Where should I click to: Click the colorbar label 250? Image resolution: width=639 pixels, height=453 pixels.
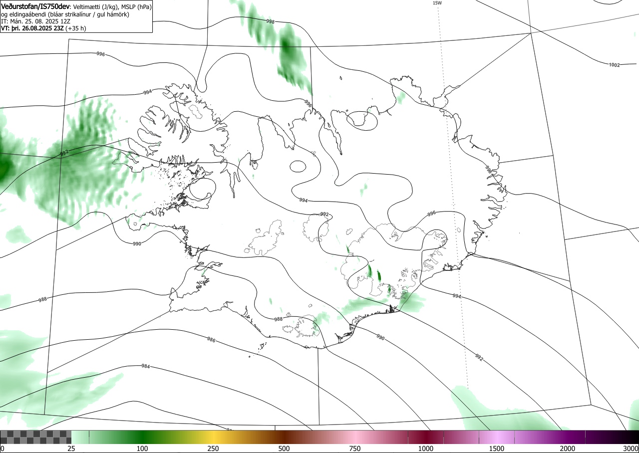coord(213,449)
